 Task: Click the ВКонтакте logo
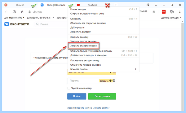coord(17,24)
